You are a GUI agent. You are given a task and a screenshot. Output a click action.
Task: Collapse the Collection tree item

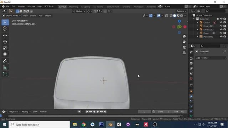[x=194, y=19]
